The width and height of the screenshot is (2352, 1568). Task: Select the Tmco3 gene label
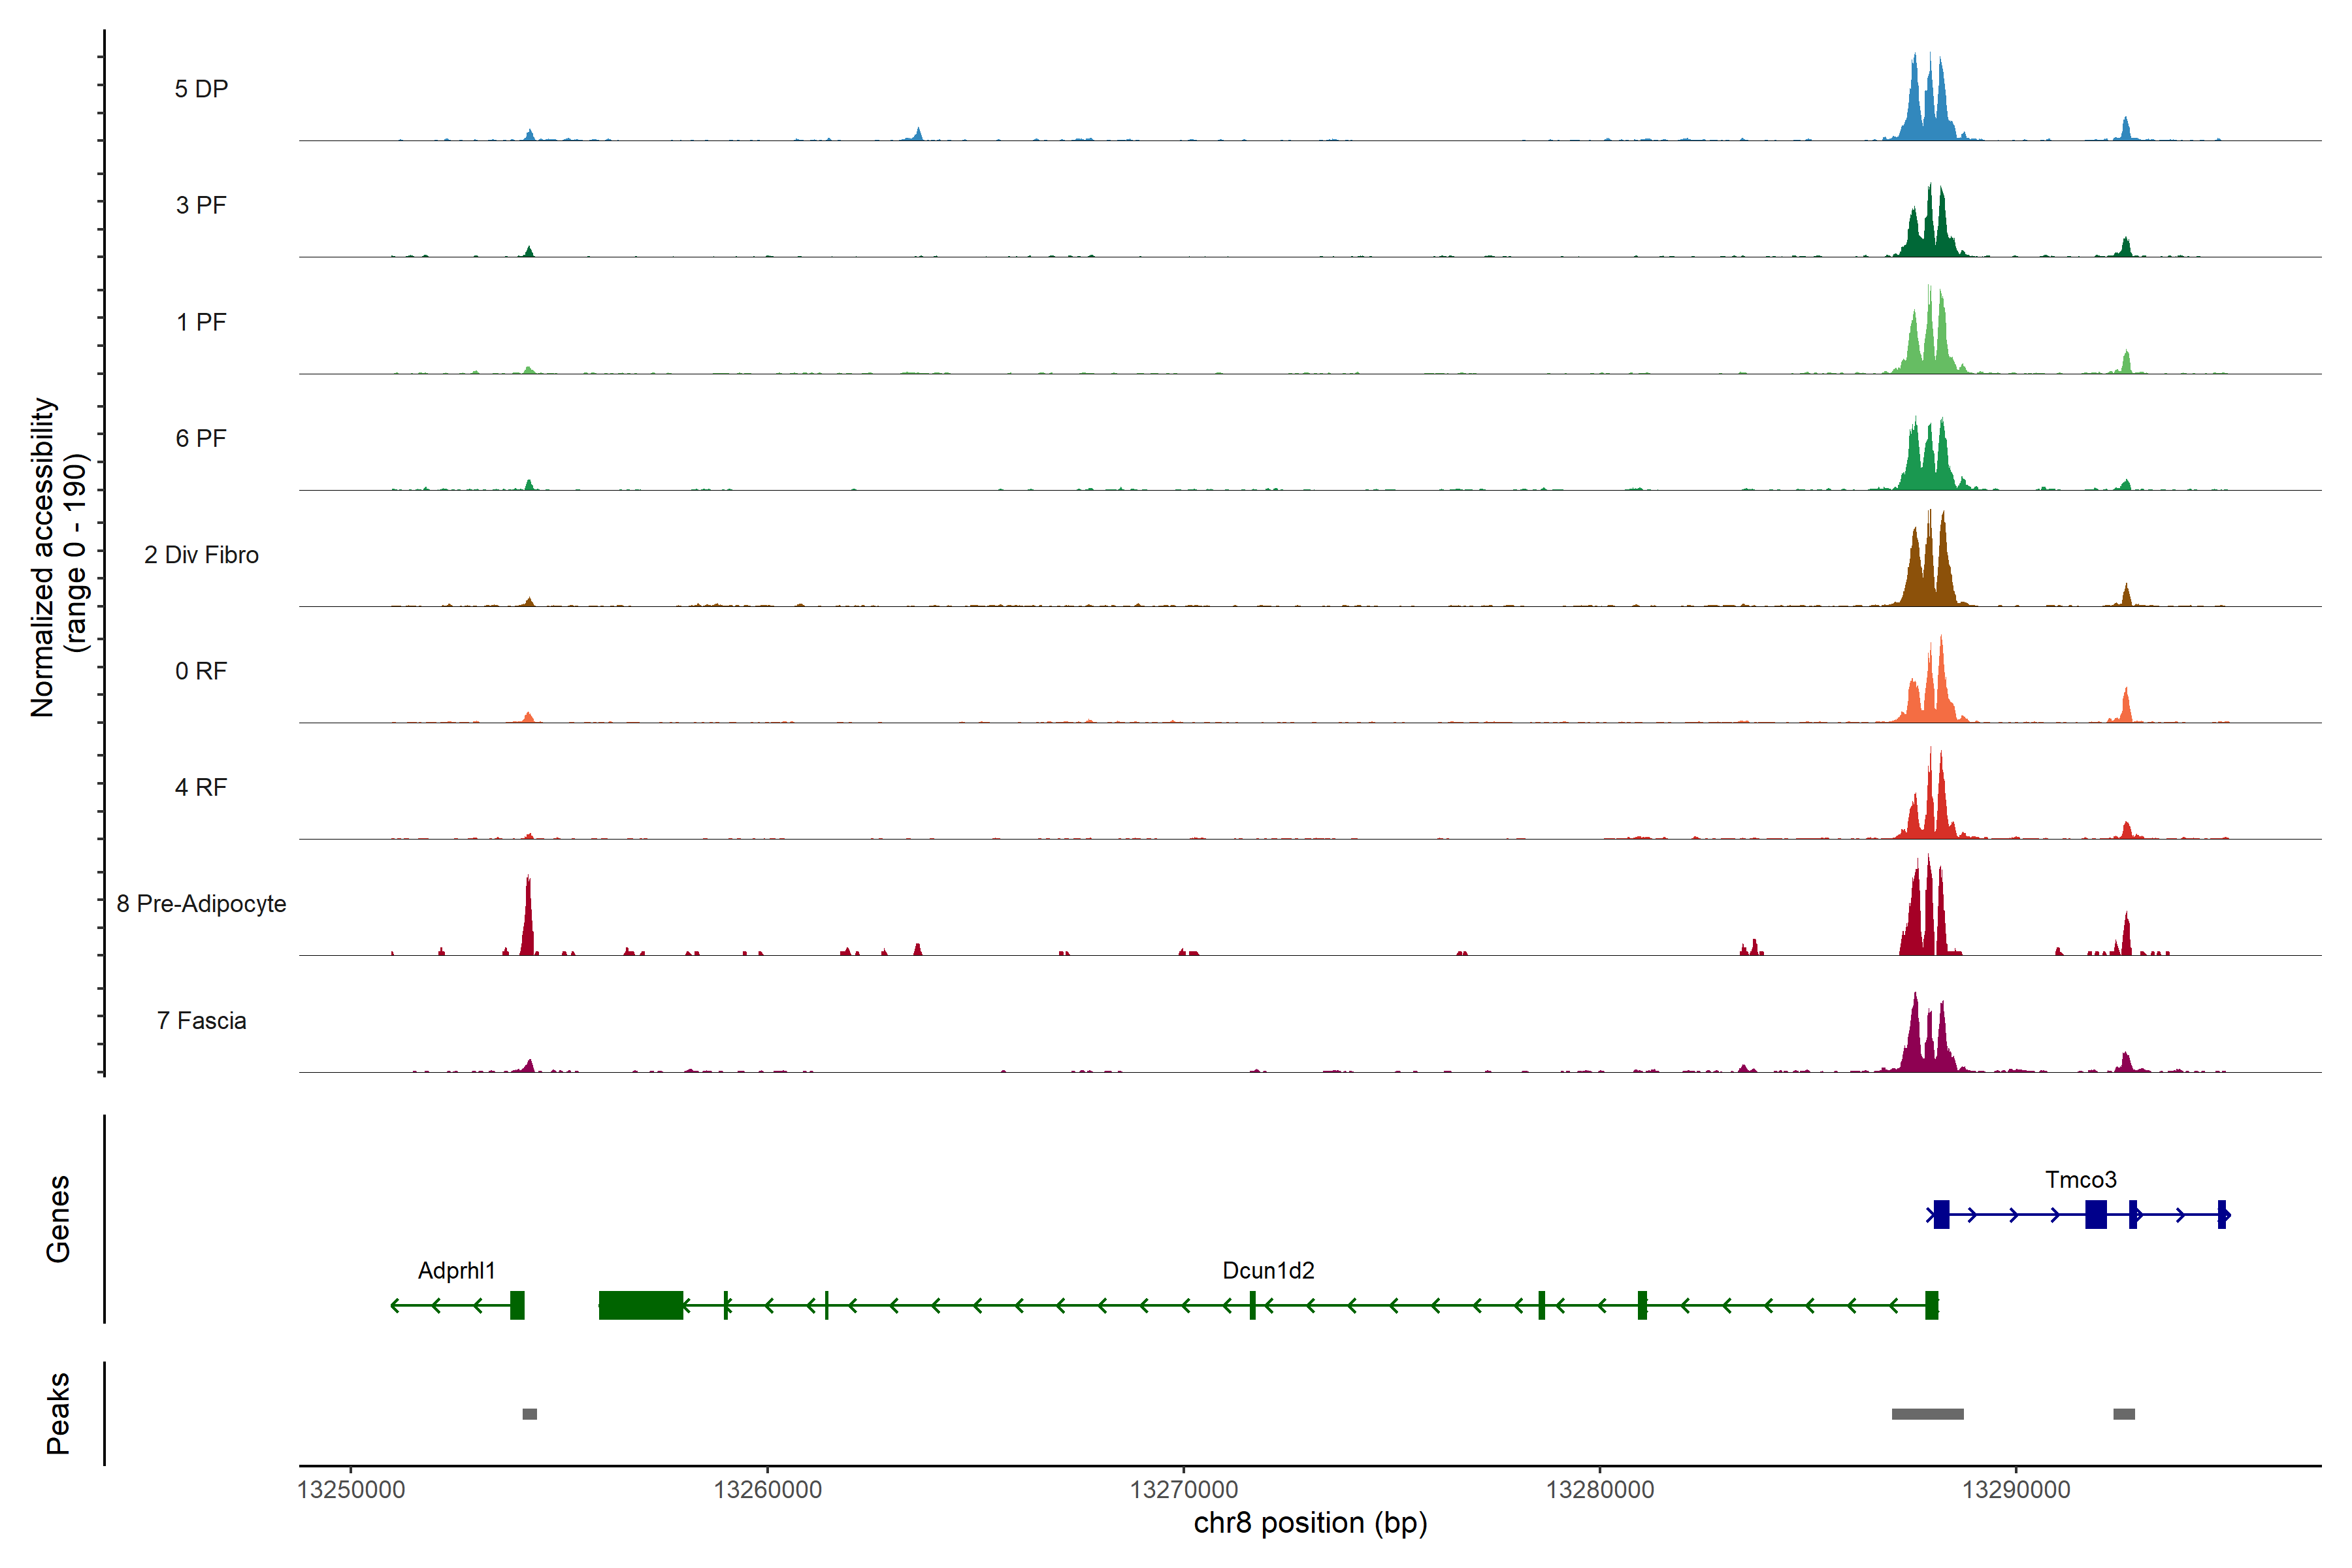click(x=2080, y=1180)
